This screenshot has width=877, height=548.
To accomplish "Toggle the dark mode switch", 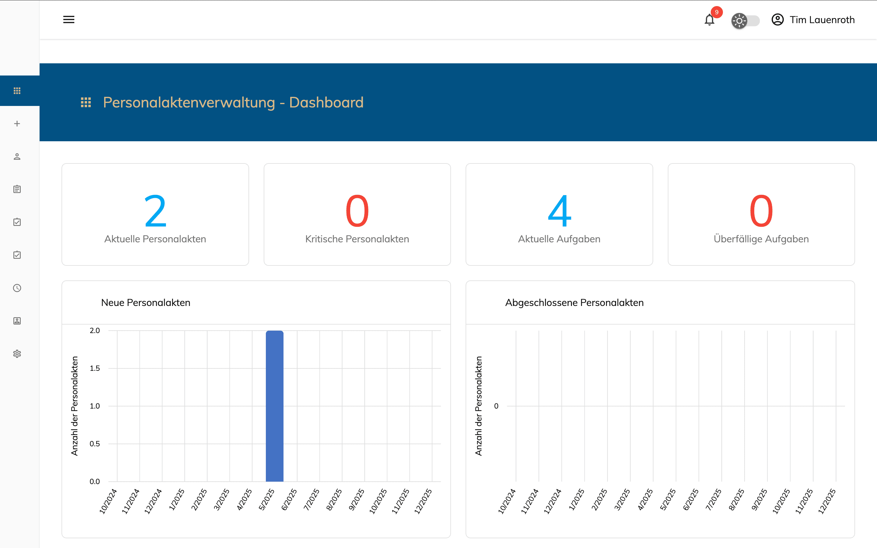I will 745,21.
